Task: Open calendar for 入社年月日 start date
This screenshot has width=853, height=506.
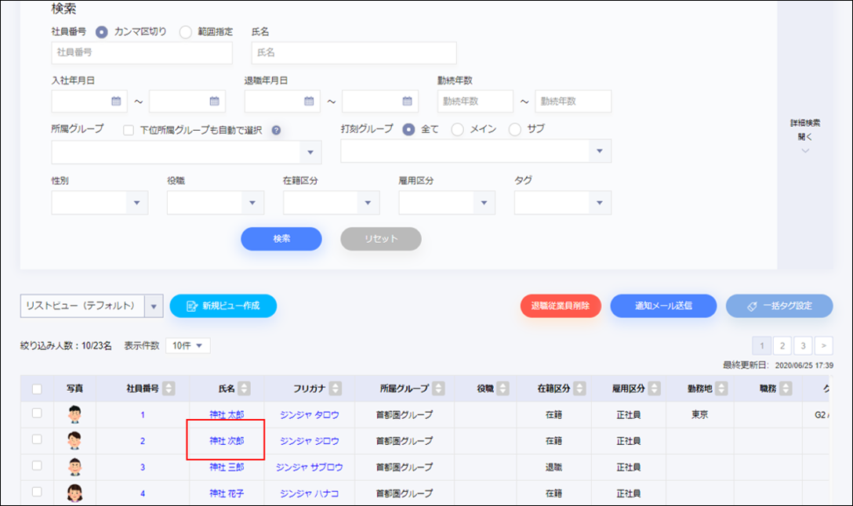Action: [116, 101]
